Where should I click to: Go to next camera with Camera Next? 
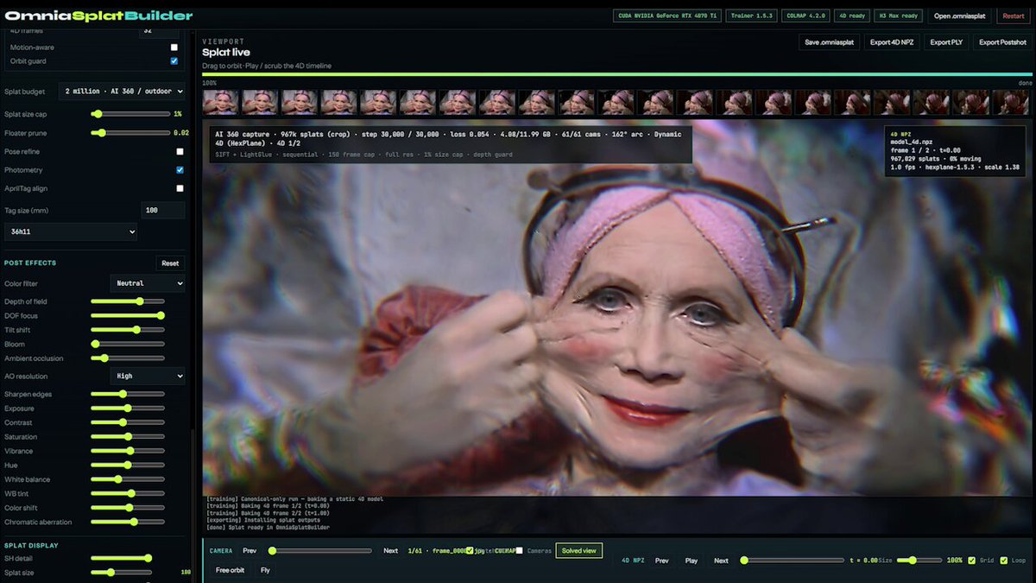391,550
